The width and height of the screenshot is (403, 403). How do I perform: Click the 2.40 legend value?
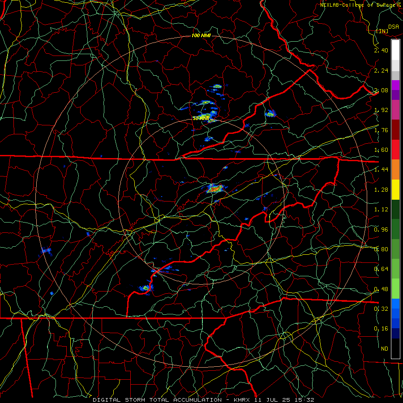click(x=381, y=50)
